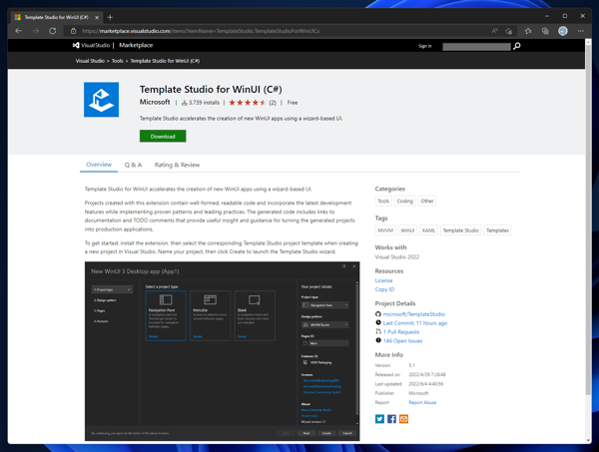The height and width of the screenshot is (452, 599).
Task: Share via email icon
Action: point(403,419)
